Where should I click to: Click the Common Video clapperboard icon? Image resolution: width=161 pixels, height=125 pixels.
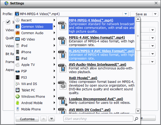(18, 26)
